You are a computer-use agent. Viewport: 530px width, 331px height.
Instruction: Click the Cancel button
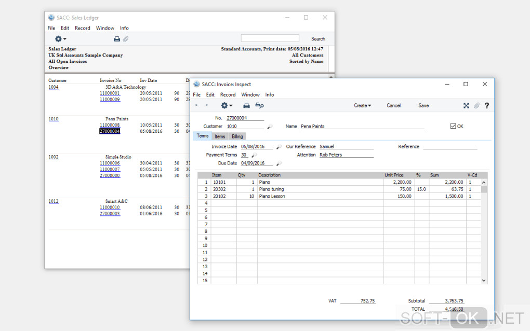tap(393, 105)
